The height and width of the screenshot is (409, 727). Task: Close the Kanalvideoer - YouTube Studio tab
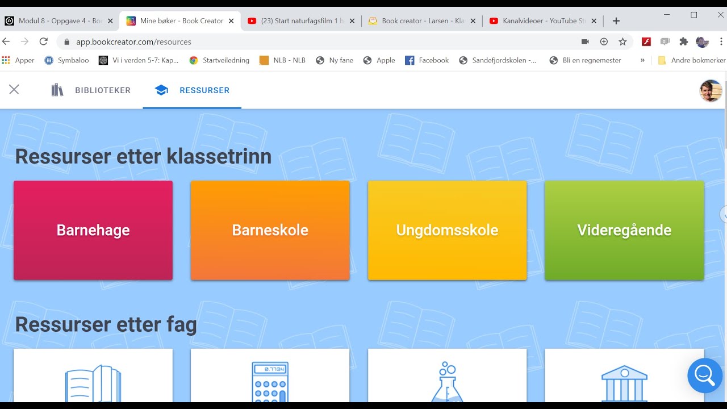pyautogui.click(x=594, y=21)
